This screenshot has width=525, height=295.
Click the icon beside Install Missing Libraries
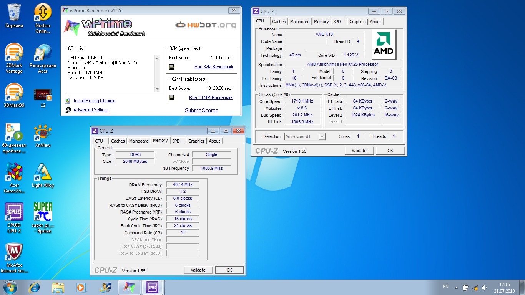click(x=68, y=101)
